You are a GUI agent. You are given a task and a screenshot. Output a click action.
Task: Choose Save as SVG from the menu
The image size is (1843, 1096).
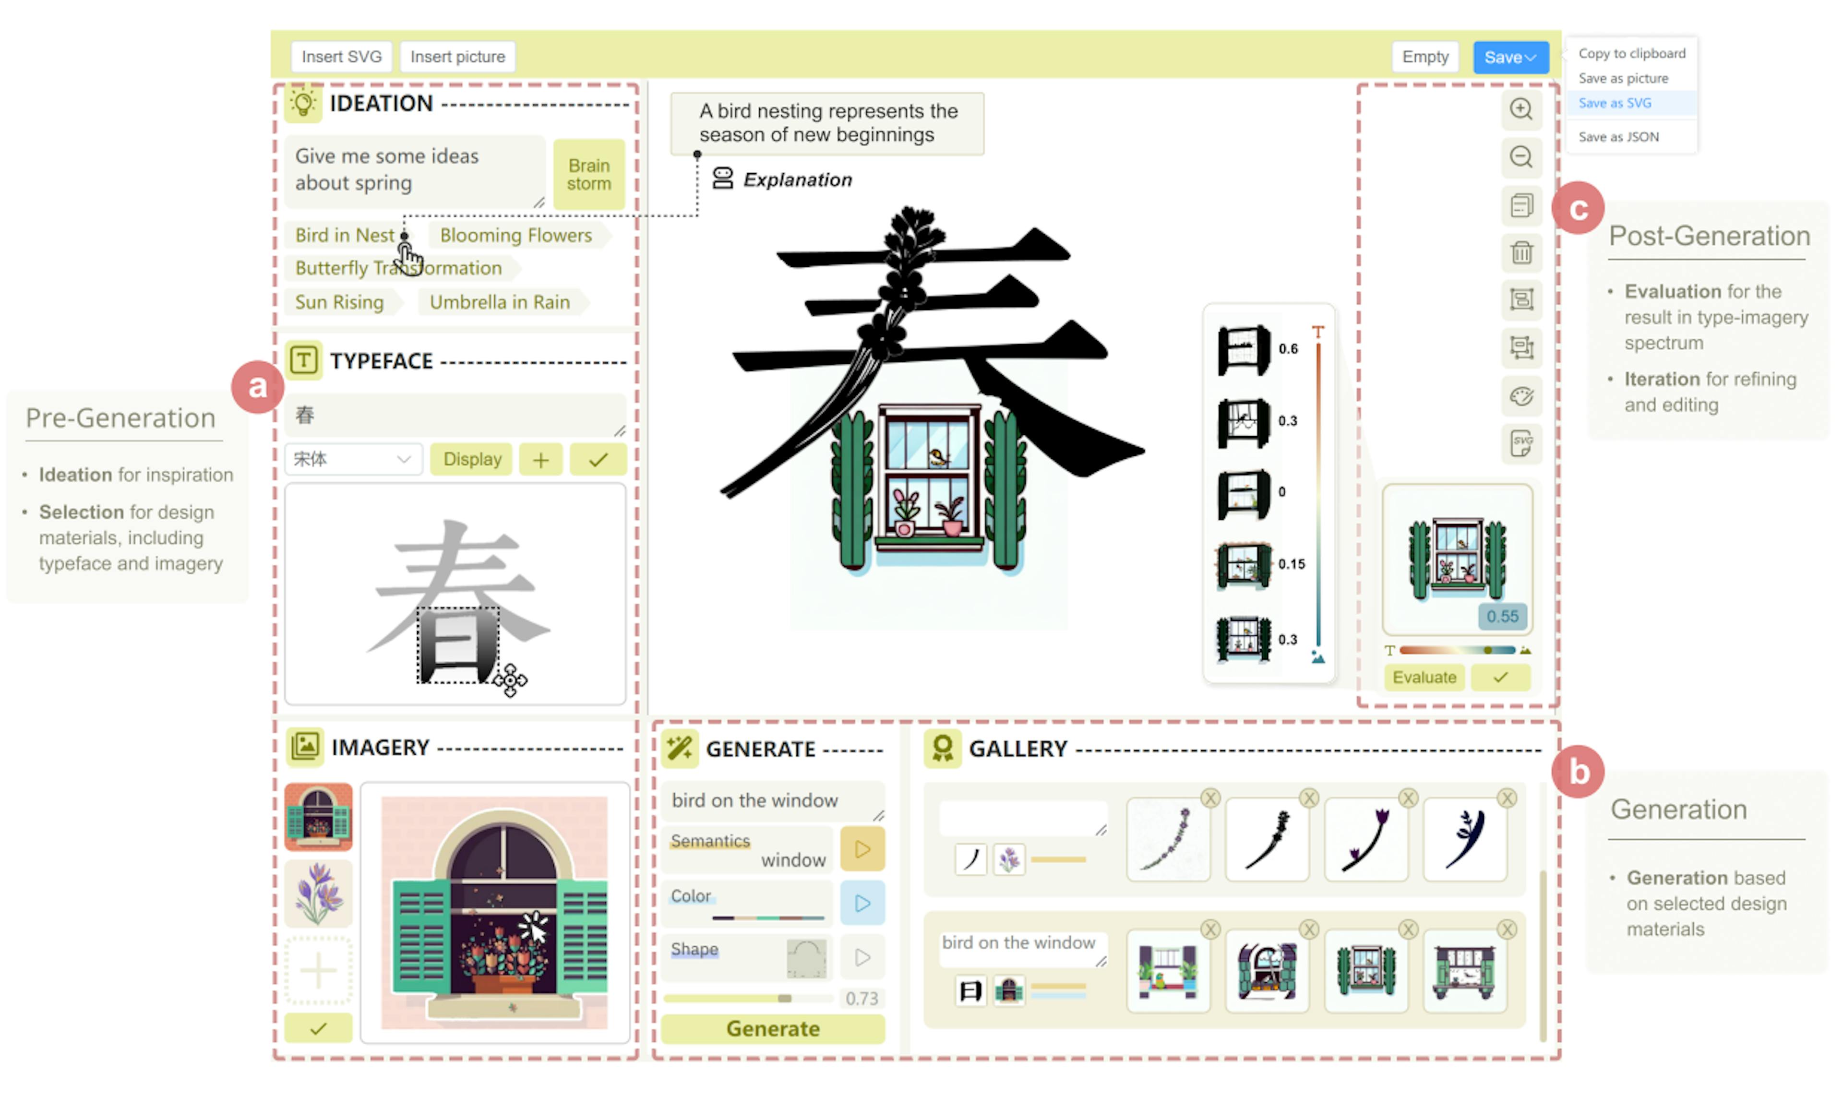tap(1615, 103)
